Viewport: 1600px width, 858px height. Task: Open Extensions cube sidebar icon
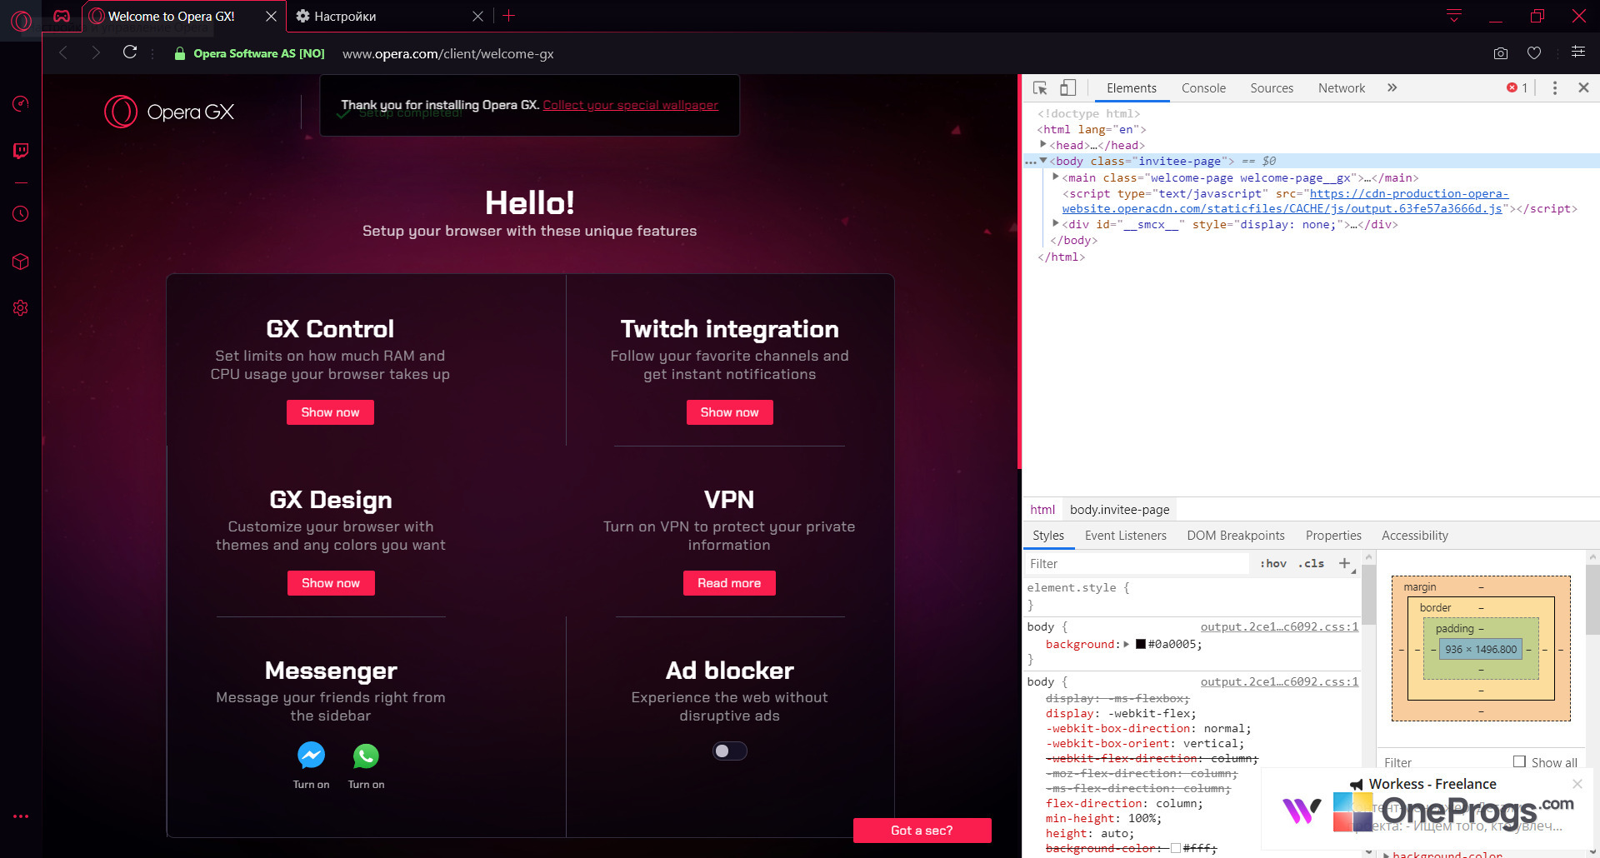pos(21,262)
